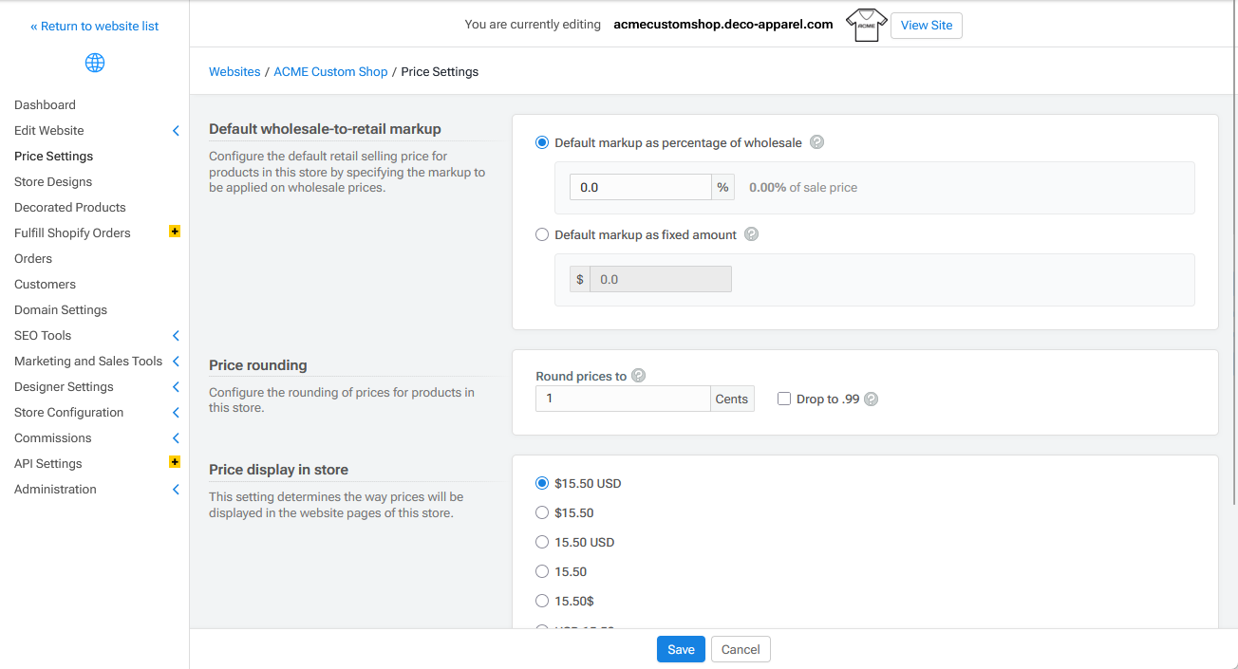Image resolution: width=1238 pixels, height=669 pixels.
Task: Click yellow plus badge on API Settings
Action: click(174, 462)
